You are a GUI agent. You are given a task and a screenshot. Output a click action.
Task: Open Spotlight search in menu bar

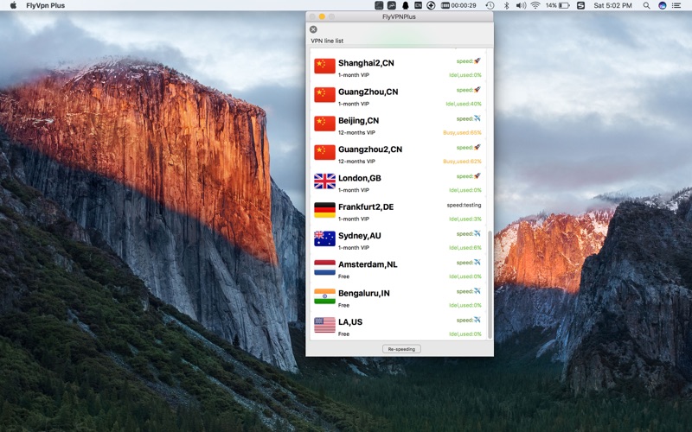[646, 5]
